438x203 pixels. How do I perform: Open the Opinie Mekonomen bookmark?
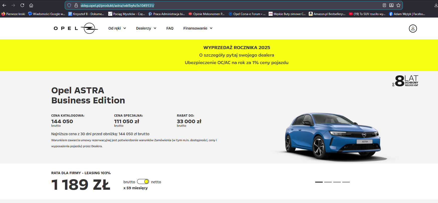point(206,14)
